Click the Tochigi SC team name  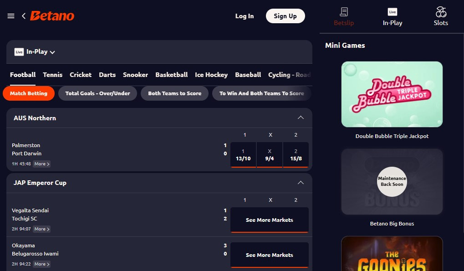(x=25, y=219)
